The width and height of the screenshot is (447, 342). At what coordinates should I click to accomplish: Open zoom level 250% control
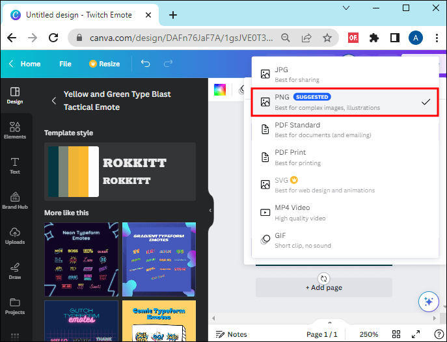pos(369,334)
